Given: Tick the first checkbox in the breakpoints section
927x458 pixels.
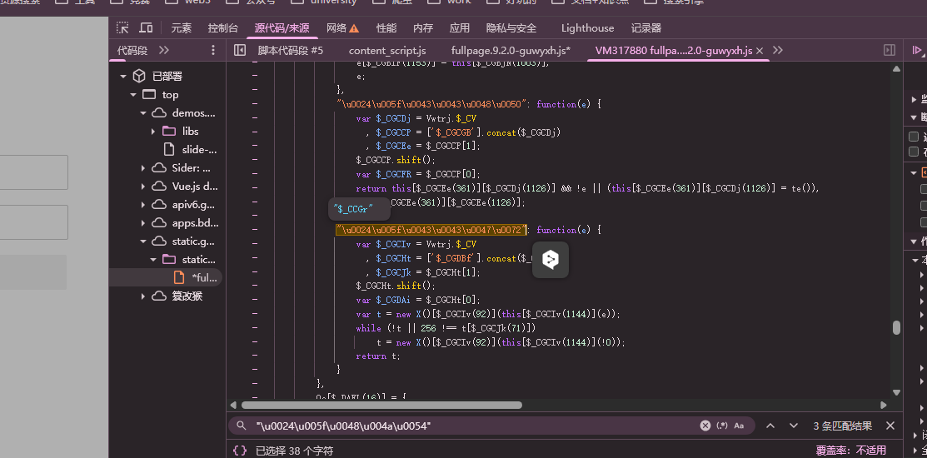Looking at the screenshot, I should coord(914,137).
